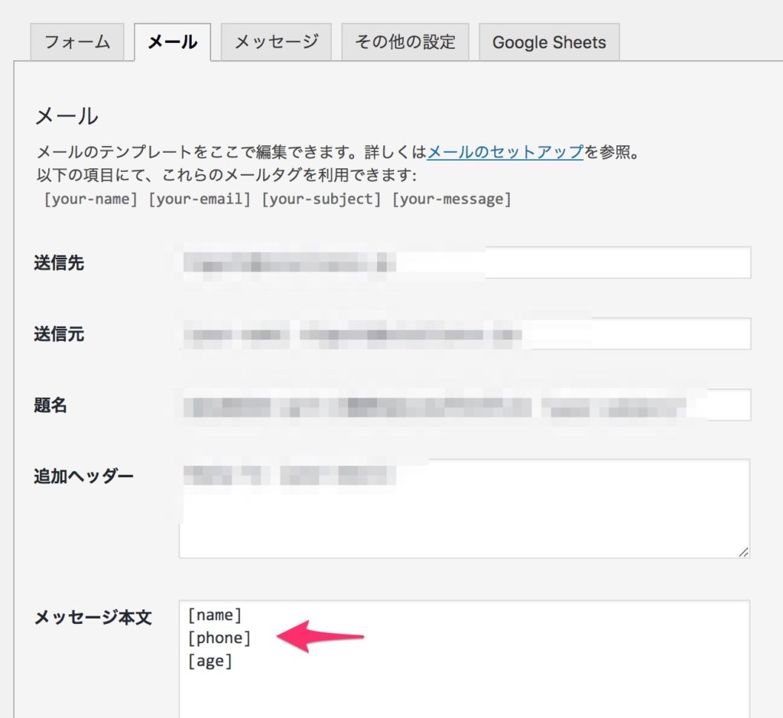Open the メッセージ tab
The image size is (783, 718).
point(276,41)
